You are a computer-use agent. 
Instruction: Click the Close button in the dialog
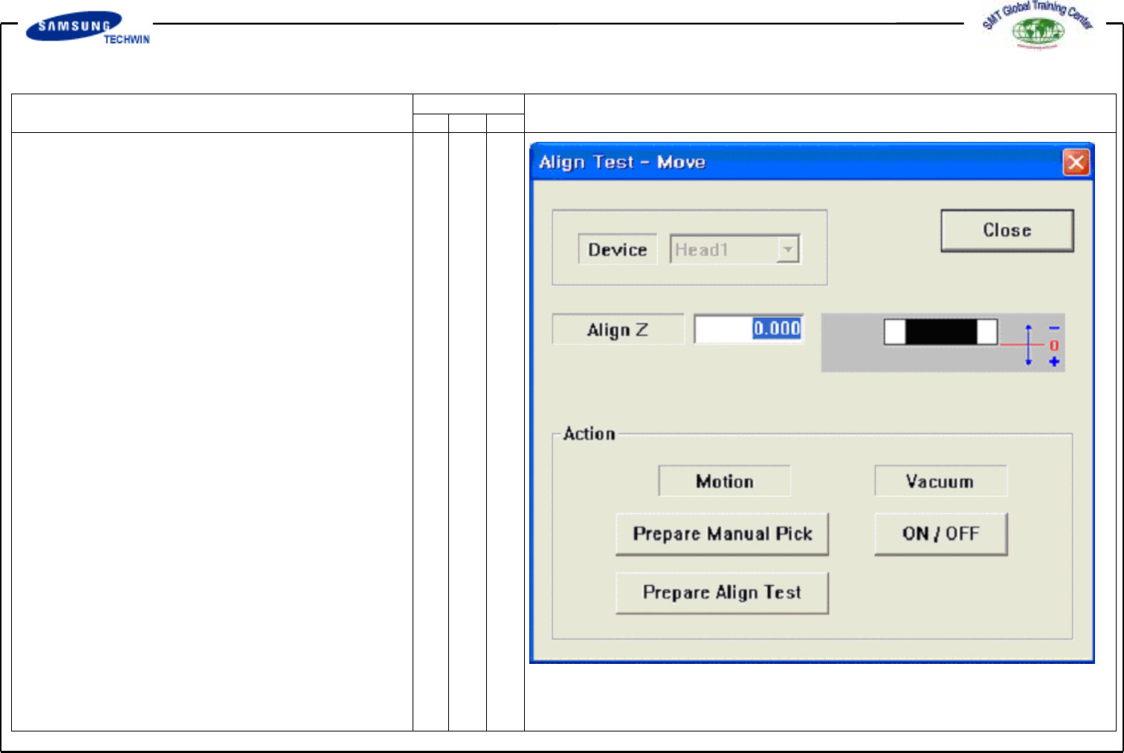pyautogui.click(x=1007, y=230)
